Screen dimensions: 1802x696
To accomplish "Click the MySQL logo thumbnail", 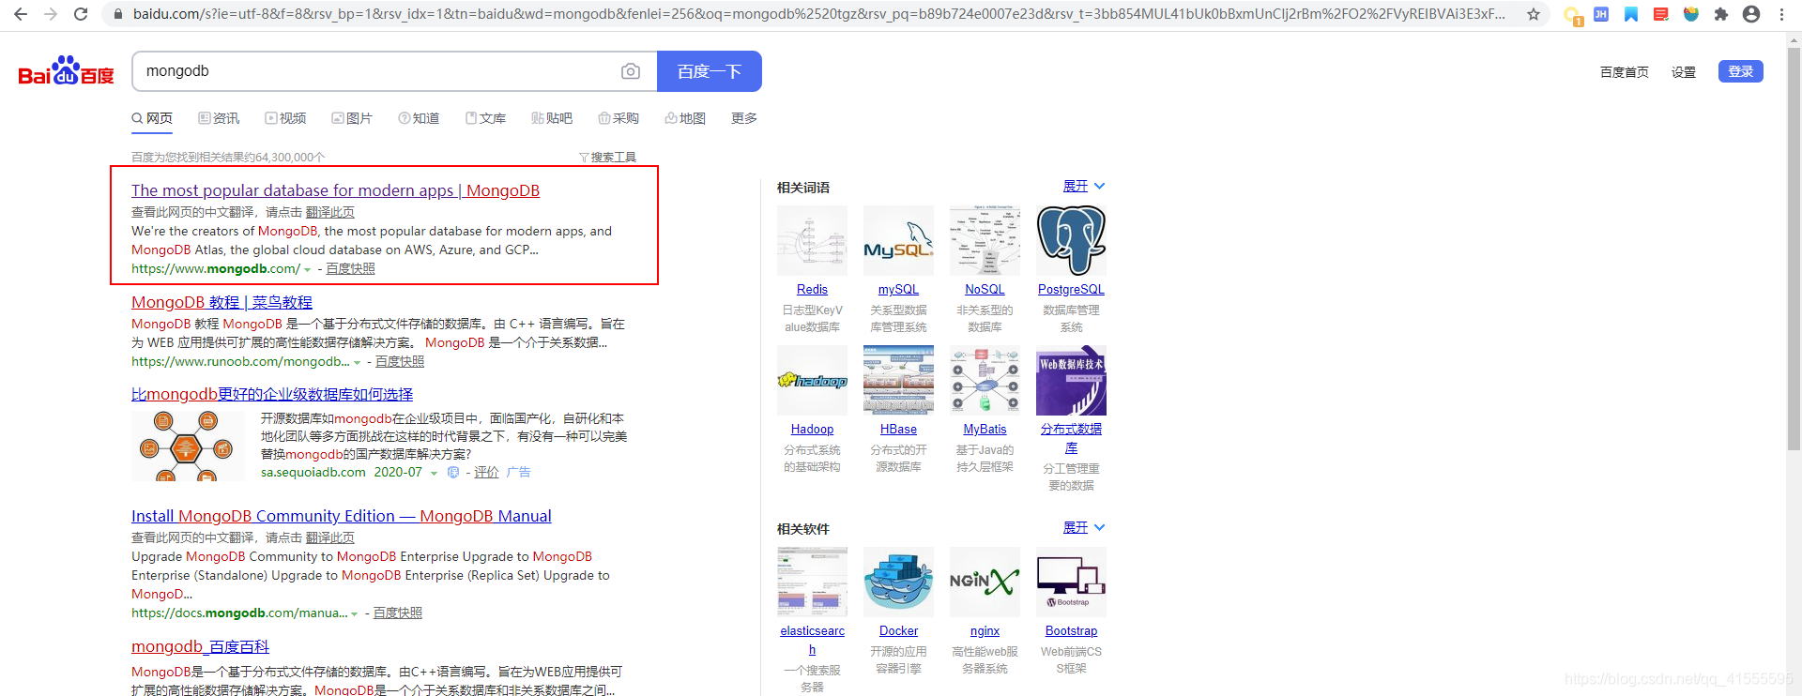I will 898,240.
